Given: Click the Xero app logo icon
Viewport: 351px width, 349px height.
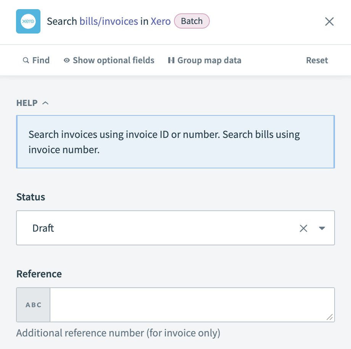Looking at the screenshot, I should click(28, 22).
